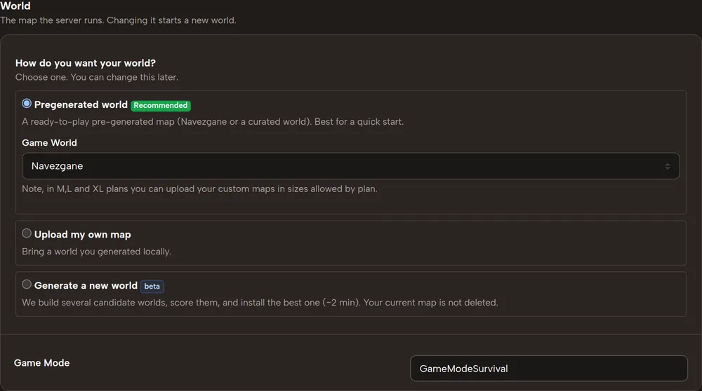Viewport: 702px width, 391px height.
Task: Click the beta badge next to Generate a new world
Action: pos(152,287)
